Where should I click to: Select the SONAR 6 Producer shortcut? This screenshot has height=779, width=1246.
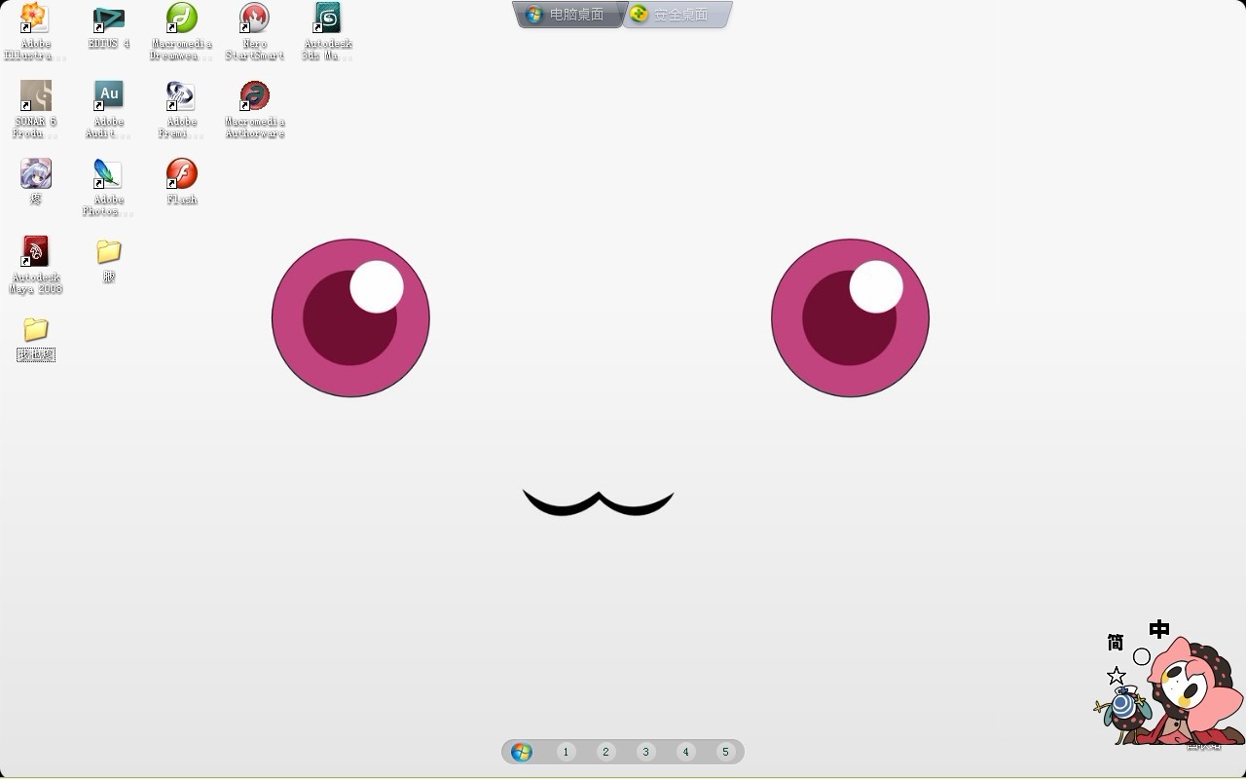click(x=35, y=96)
